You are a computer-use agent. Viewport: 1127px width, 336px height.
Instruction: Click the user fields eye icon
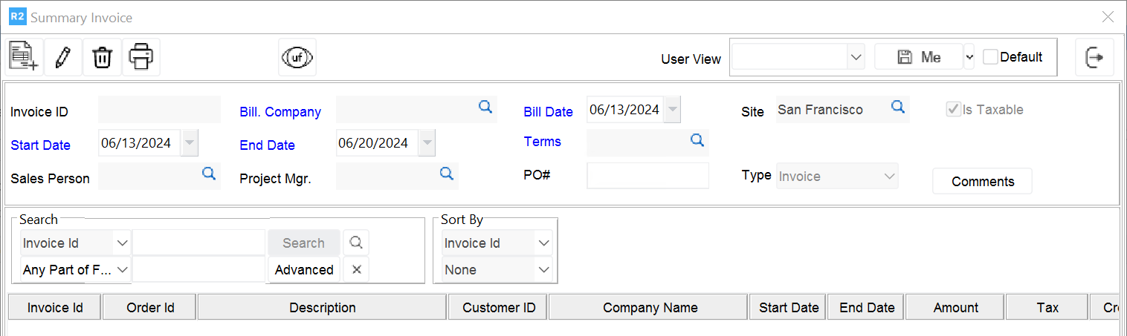click(x=297, y=57)
